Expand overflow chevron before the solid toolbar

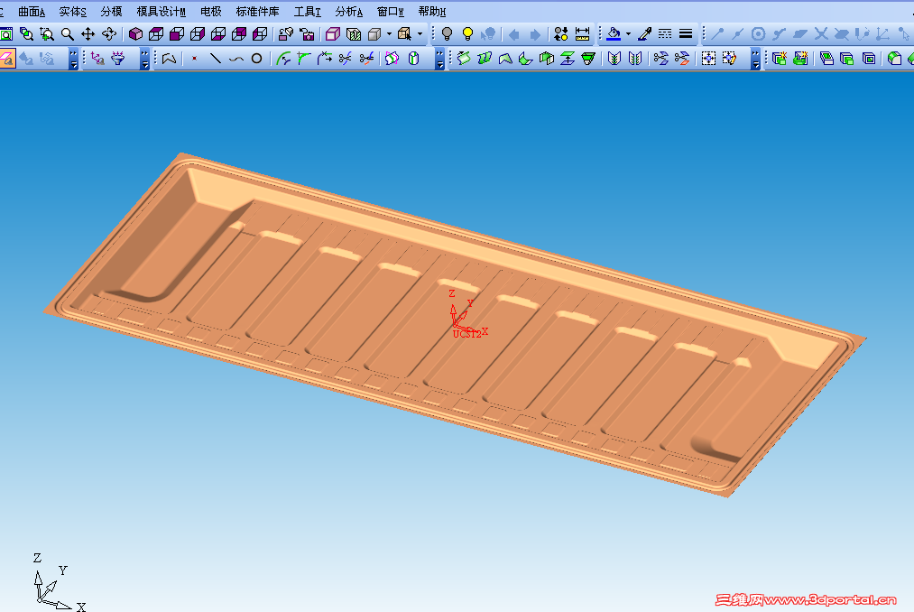pos(755,59)
